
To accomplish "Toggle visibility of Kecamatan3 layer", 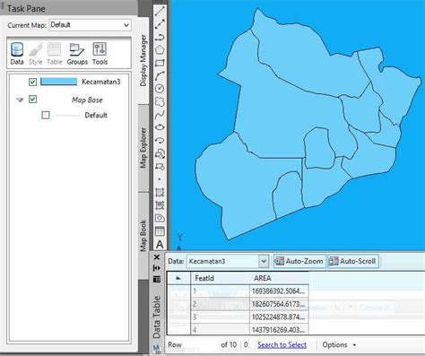I will (x=32, y=82).
